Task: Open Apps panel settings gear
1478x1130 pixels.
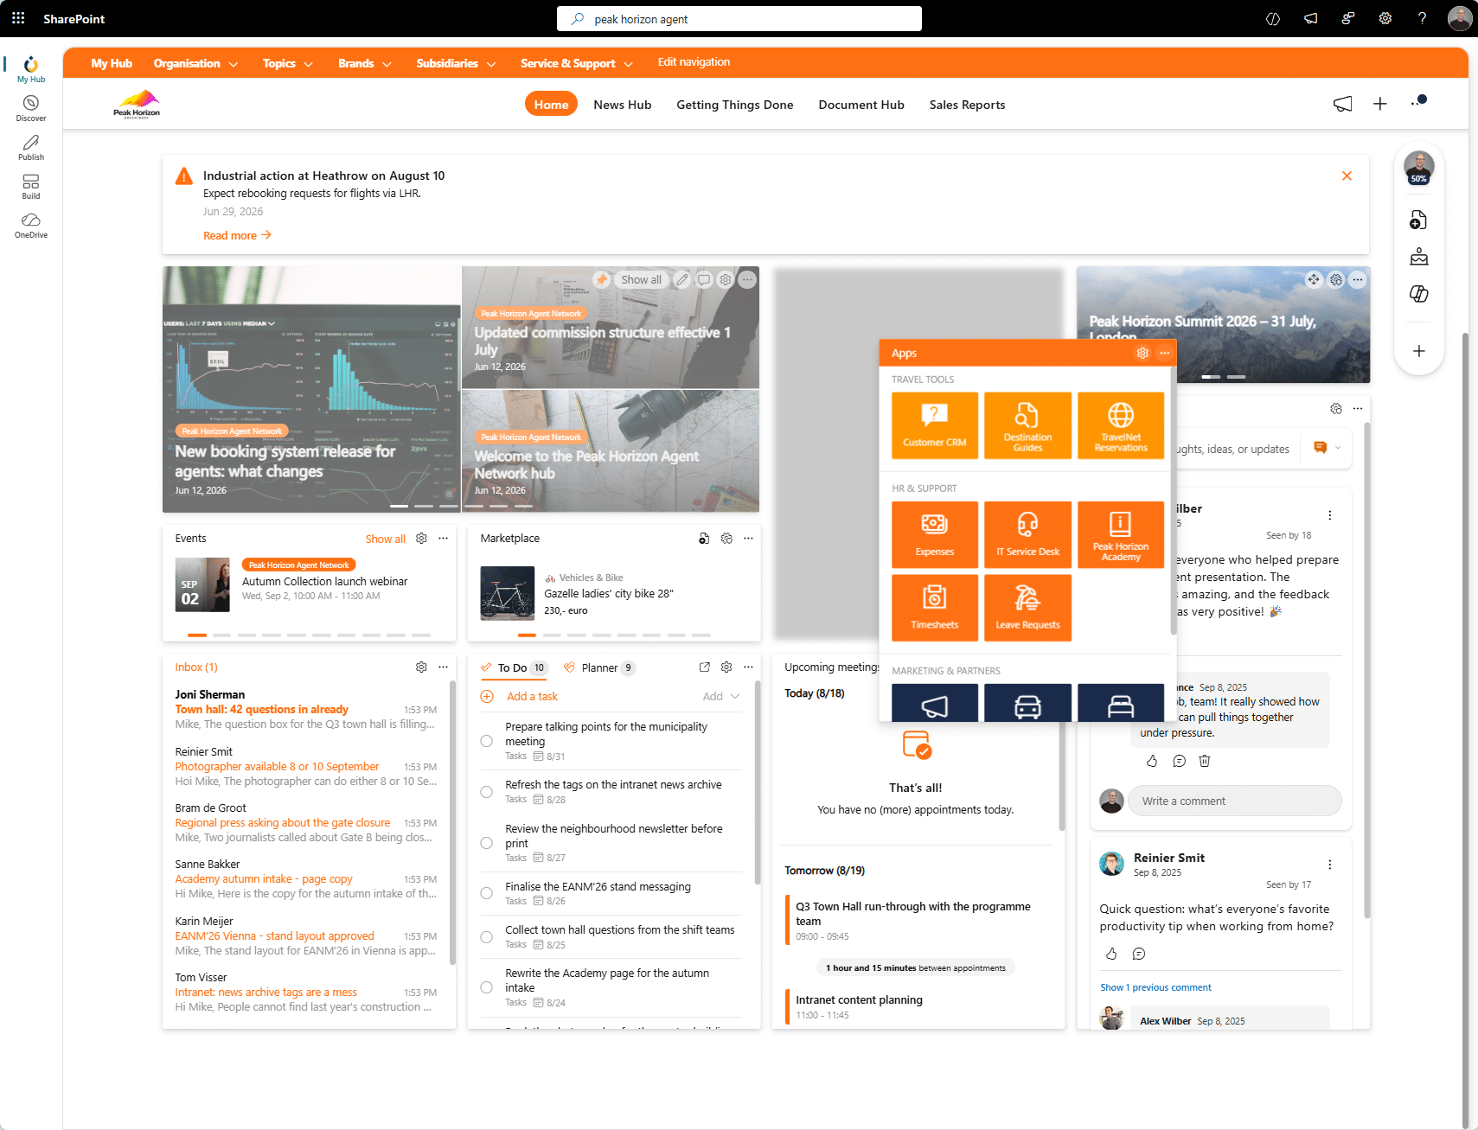Action: click(1142, 353)
